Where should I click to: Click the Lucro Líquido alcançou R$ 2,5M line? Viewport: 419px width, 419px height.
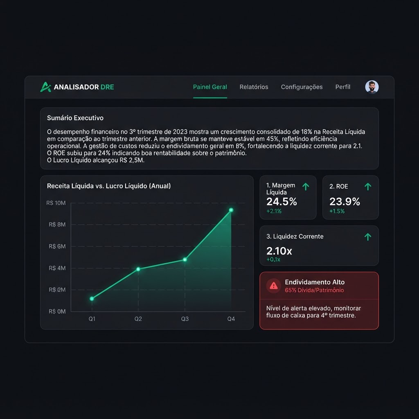coord(96,160)
